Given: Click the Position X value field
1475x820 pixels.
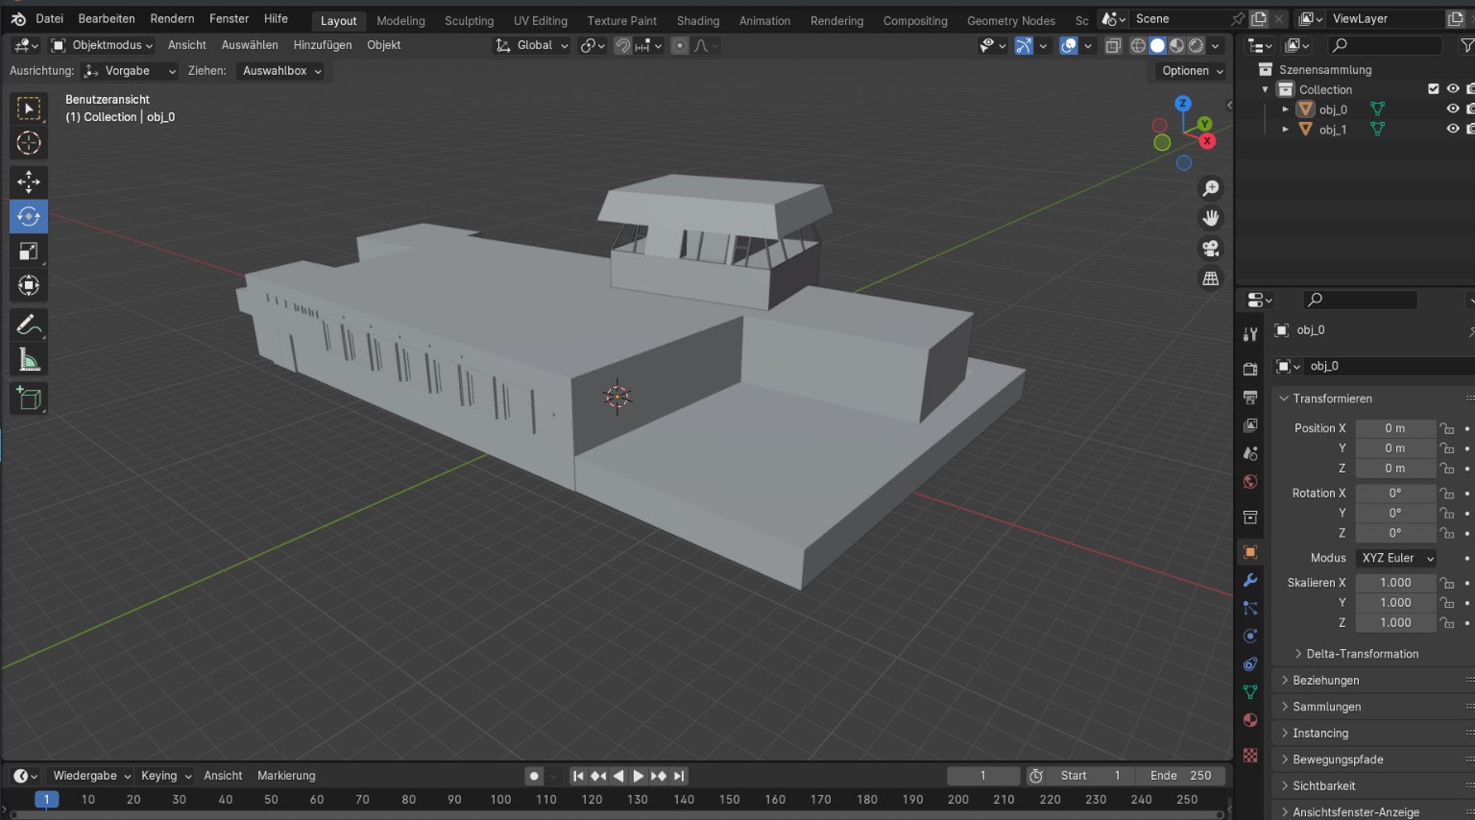Looking at the screenshot, I should pyautogui.click(x=1394, y=428).
